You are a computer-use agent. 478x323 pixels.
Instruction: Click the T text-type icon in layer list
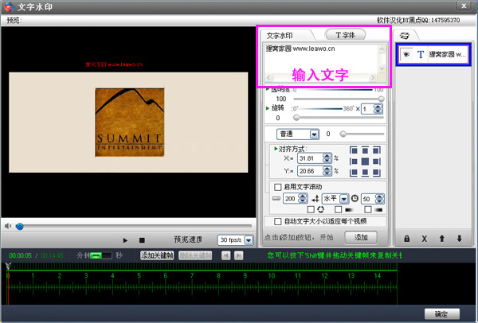pos(421,54)
